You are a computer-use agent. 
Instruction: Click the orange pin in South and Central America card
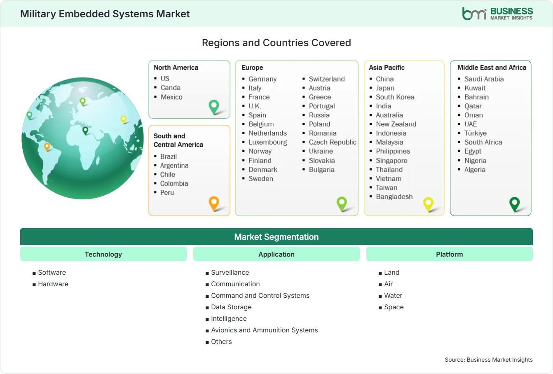[x=214, y=203]
